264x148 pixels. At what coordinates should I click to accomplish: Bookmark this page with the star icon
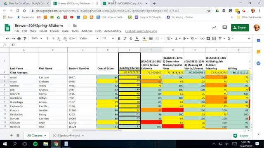point(209,11)
